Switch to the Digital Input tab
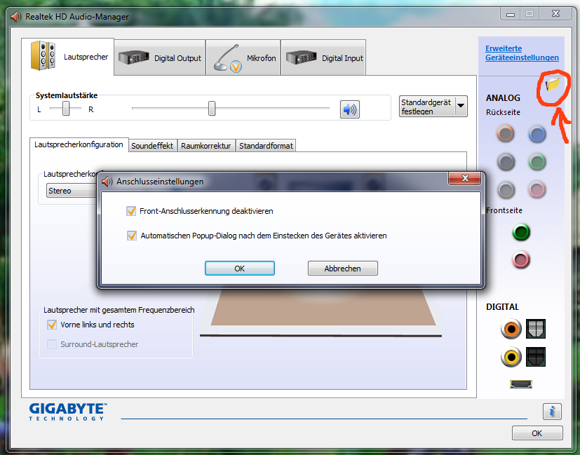Viewport: 580px width, 455px height. point(323,57)
